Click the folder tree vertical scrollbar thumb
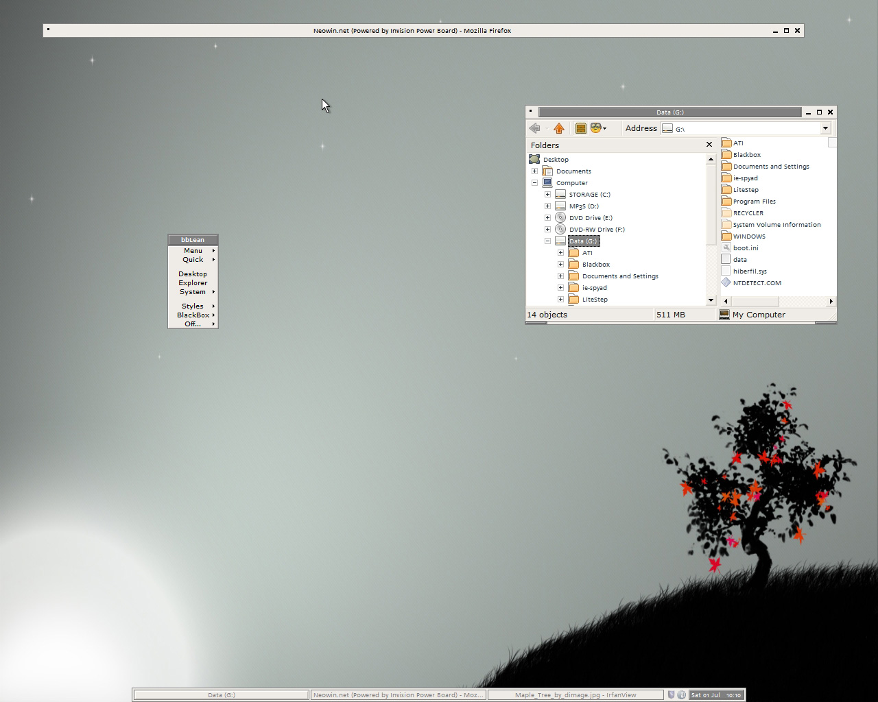878x702 pixels. point(711,204)
